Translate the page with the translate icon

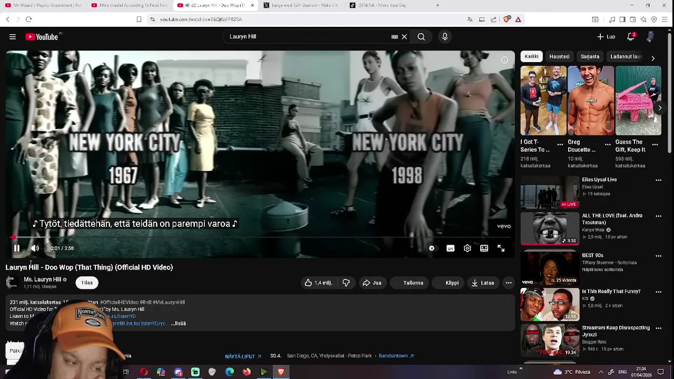[470, 19]
